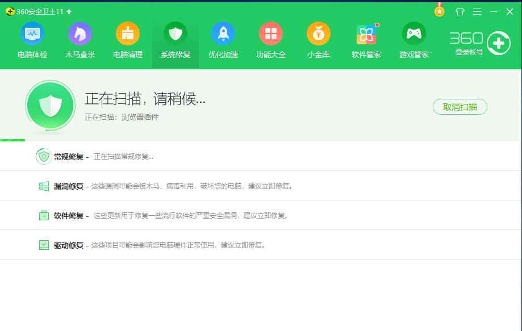Switch to the 系统修复 tab
The height and width of the screenshot is (331, 522).
click(x=175, y=40)
